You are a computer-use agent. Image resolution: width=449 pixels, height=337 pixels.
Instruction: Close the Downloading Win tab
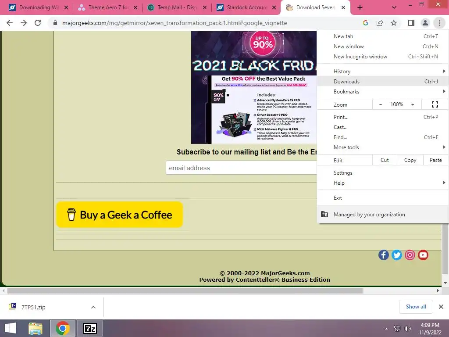point(66,7)
